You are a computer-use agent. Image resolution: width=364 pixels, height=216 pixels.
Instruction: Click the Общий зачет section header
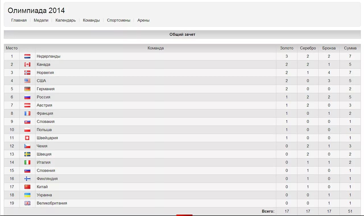182,34
